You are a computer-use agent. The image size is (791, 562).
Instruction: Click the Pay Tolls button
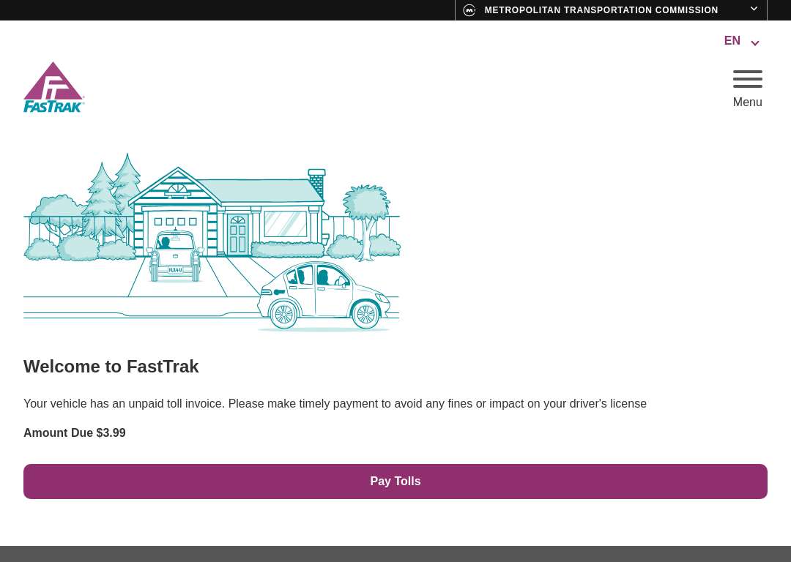(x=395, y=482)
